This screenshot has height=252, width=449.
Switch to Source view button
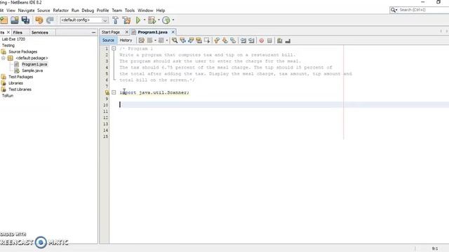coord(108,41)
